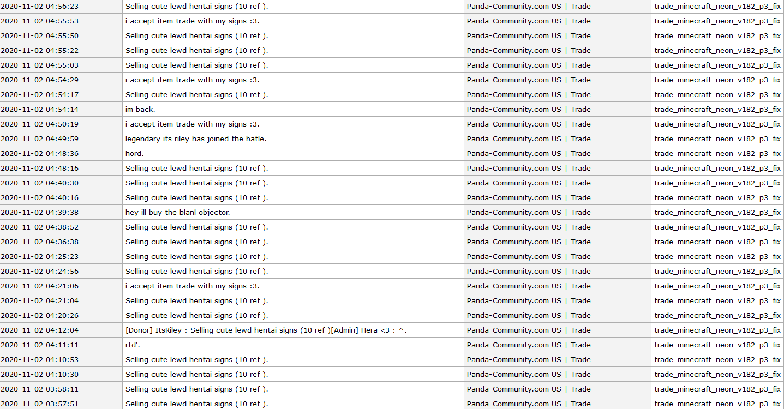The width and height of the screenshot is (784, 409).
Task: Select the "rtd'." message cell
Action: point(134,345)
